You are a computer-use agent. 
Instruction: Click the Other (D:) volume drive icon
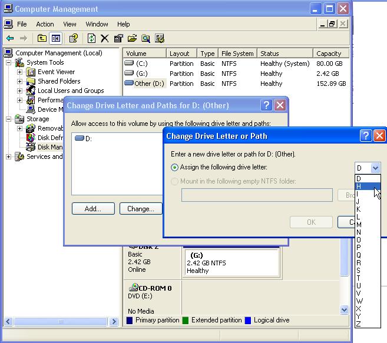tap(129, 82)
